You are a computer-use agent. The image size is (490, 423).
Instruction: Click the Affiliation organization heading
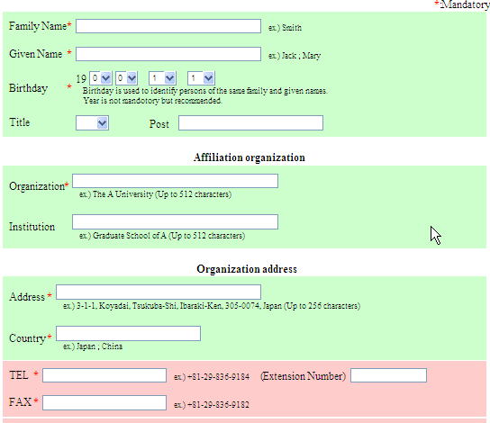click(x=250, y=157)
